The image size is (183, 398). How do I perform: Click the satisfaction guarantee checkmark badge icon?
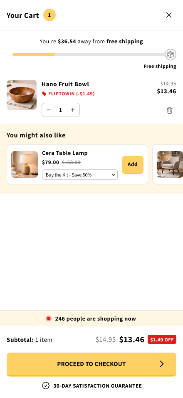pos(46,386)
